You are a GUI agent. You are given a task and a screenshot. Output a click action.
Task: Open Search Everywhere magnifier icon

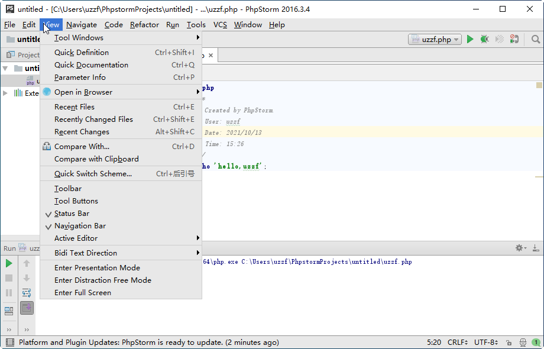point(536,39)
